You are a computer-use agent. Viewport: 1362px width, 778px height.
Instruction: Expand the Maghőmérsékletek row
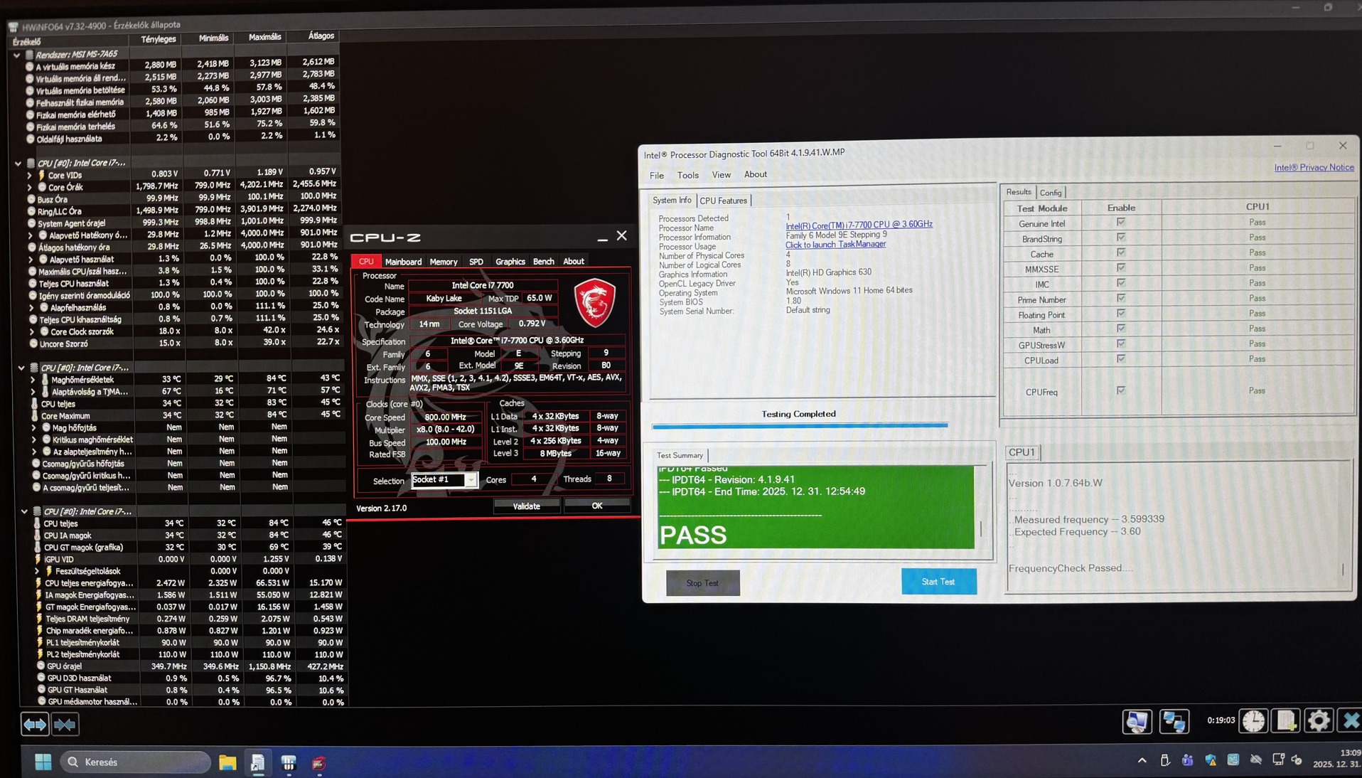33,380
